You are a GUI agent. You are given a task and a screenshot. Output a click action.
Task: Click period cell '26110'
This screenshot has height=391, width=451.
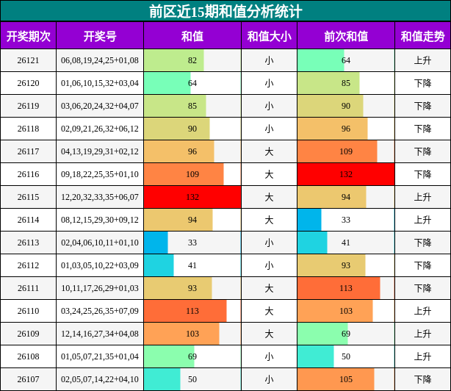(28, 311)
